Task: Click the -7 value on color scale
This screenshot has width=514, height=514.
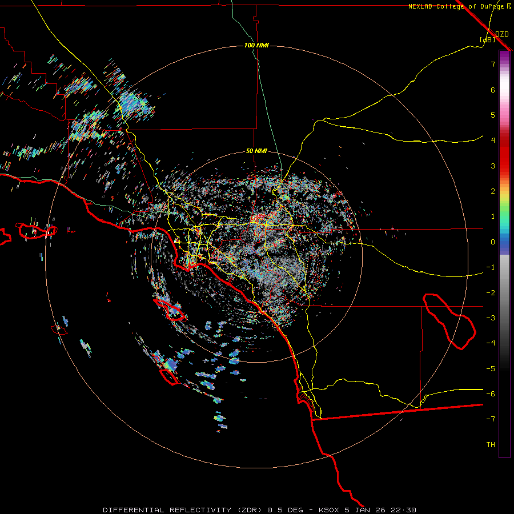Action: pos(491,419)
